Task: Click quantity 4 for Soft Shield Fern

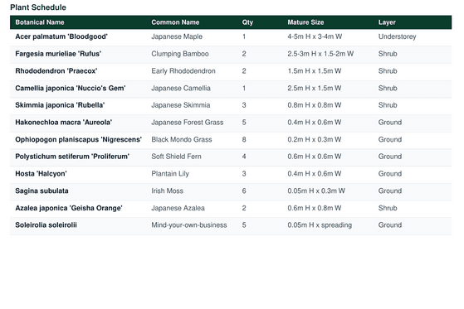Action: coord(244,157)
